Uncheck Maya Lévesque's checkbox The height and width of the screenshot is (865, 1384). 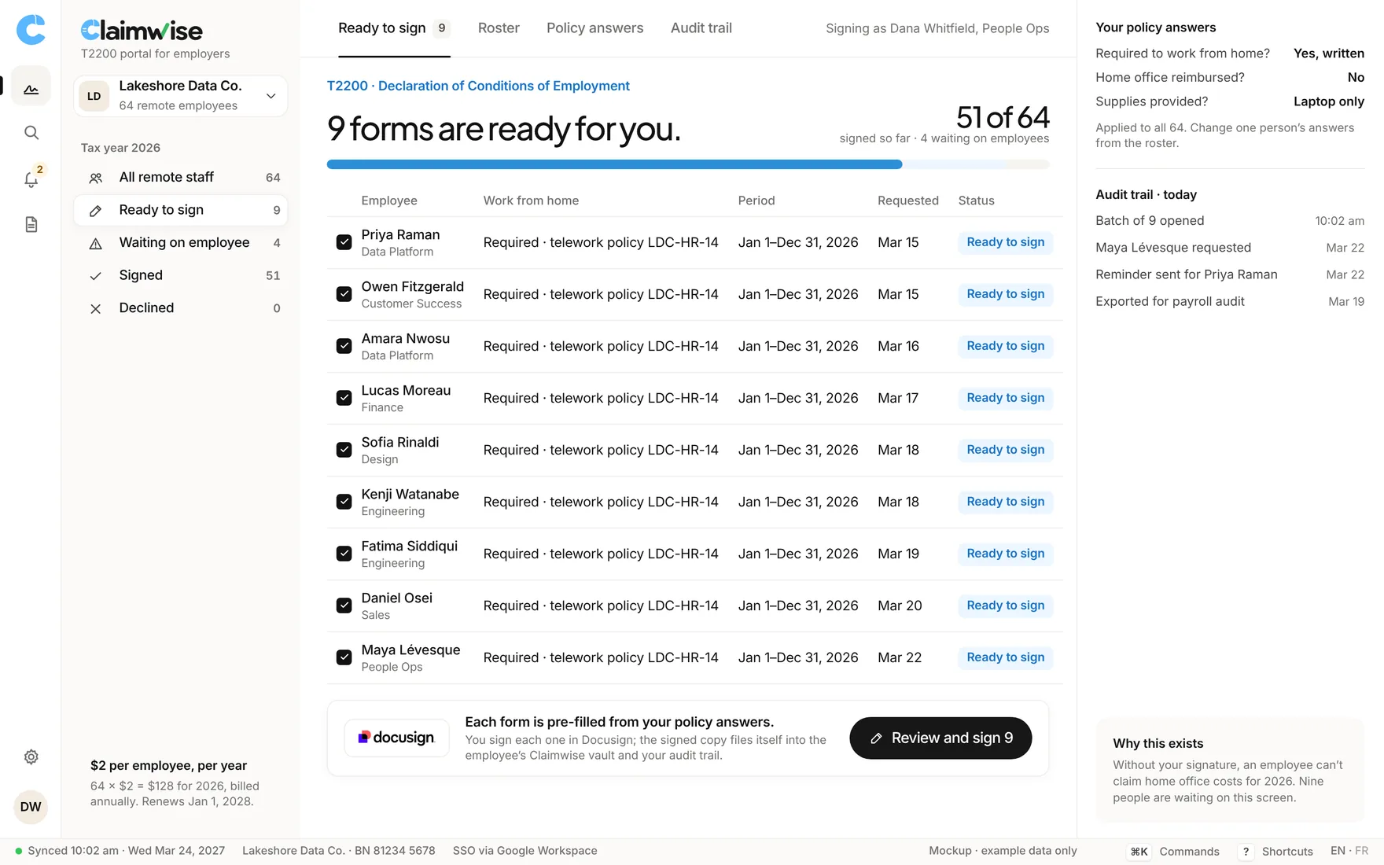344,657
